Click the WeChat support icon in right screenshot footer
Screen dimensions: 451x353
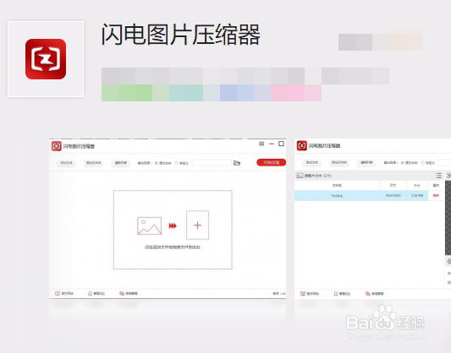(x=367, y=294)
